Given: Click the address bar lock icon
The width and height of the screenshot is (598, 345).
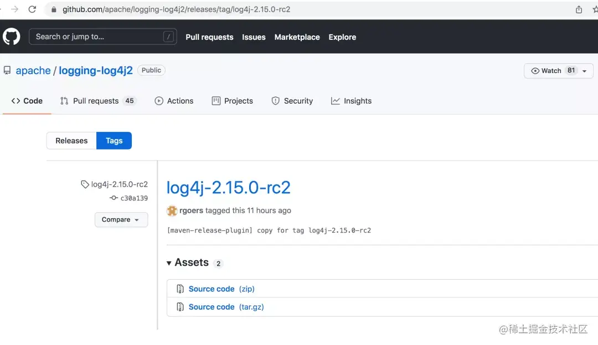Looking at the screenshot, I should coord(54,9).
